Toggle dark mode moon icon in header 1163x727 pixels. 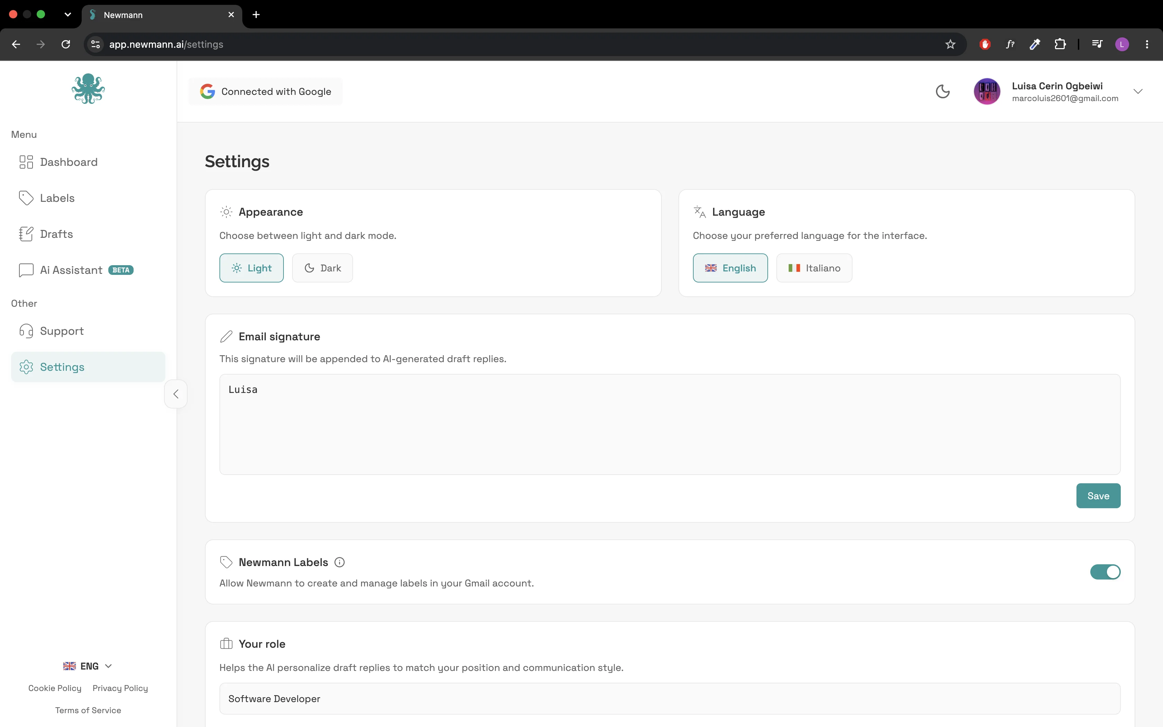(943, 91)
